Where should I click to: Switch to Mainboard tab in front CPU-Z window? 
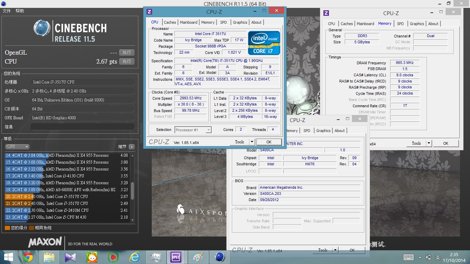click(x=189, y=22)
